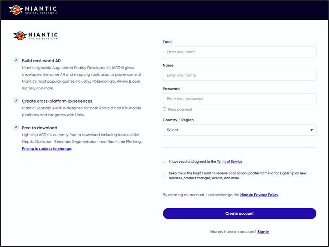
Task: Open the Pricing is subject to change link
Action: click(x=47, y=149)
